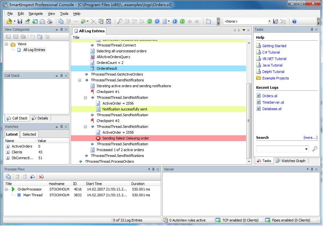The image size is (323, 226).
Task: Click the Print toolbar icon
Action: (50, 22)
